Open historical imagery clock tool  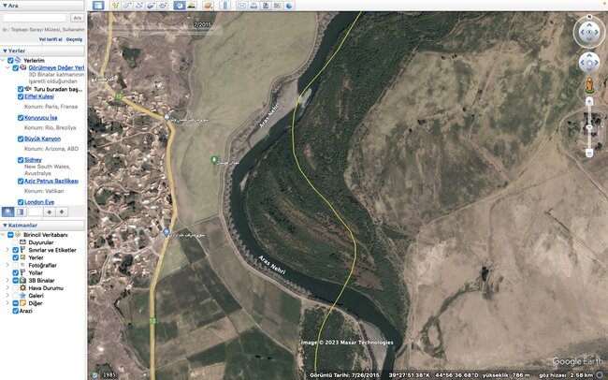(x=181, y=6)
